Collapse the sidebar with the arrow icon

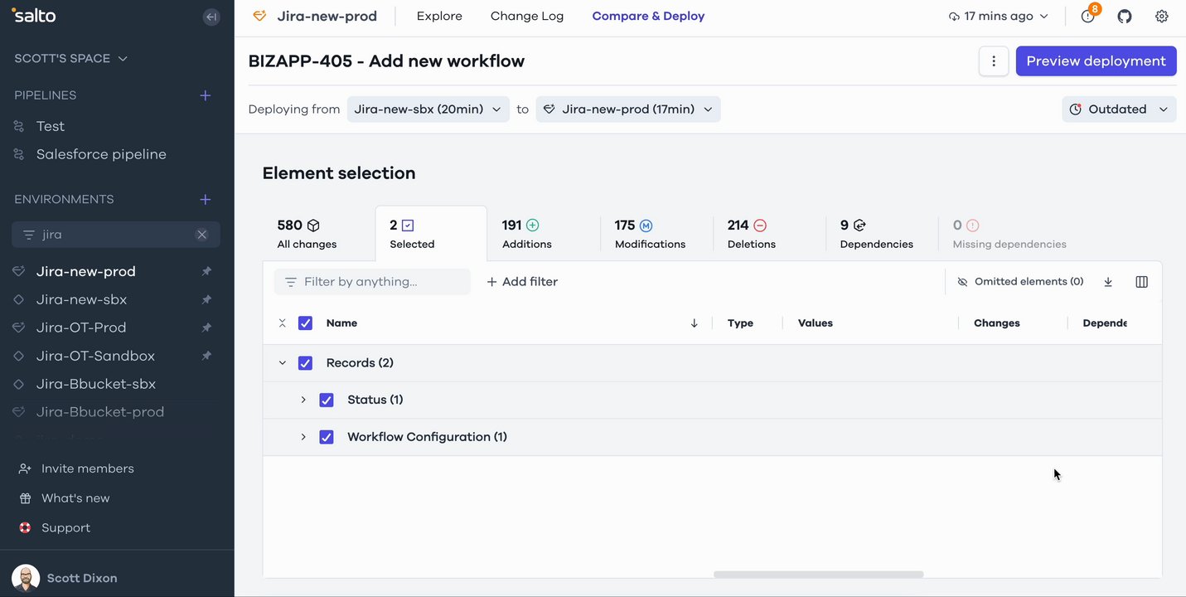tap(211, 17)
